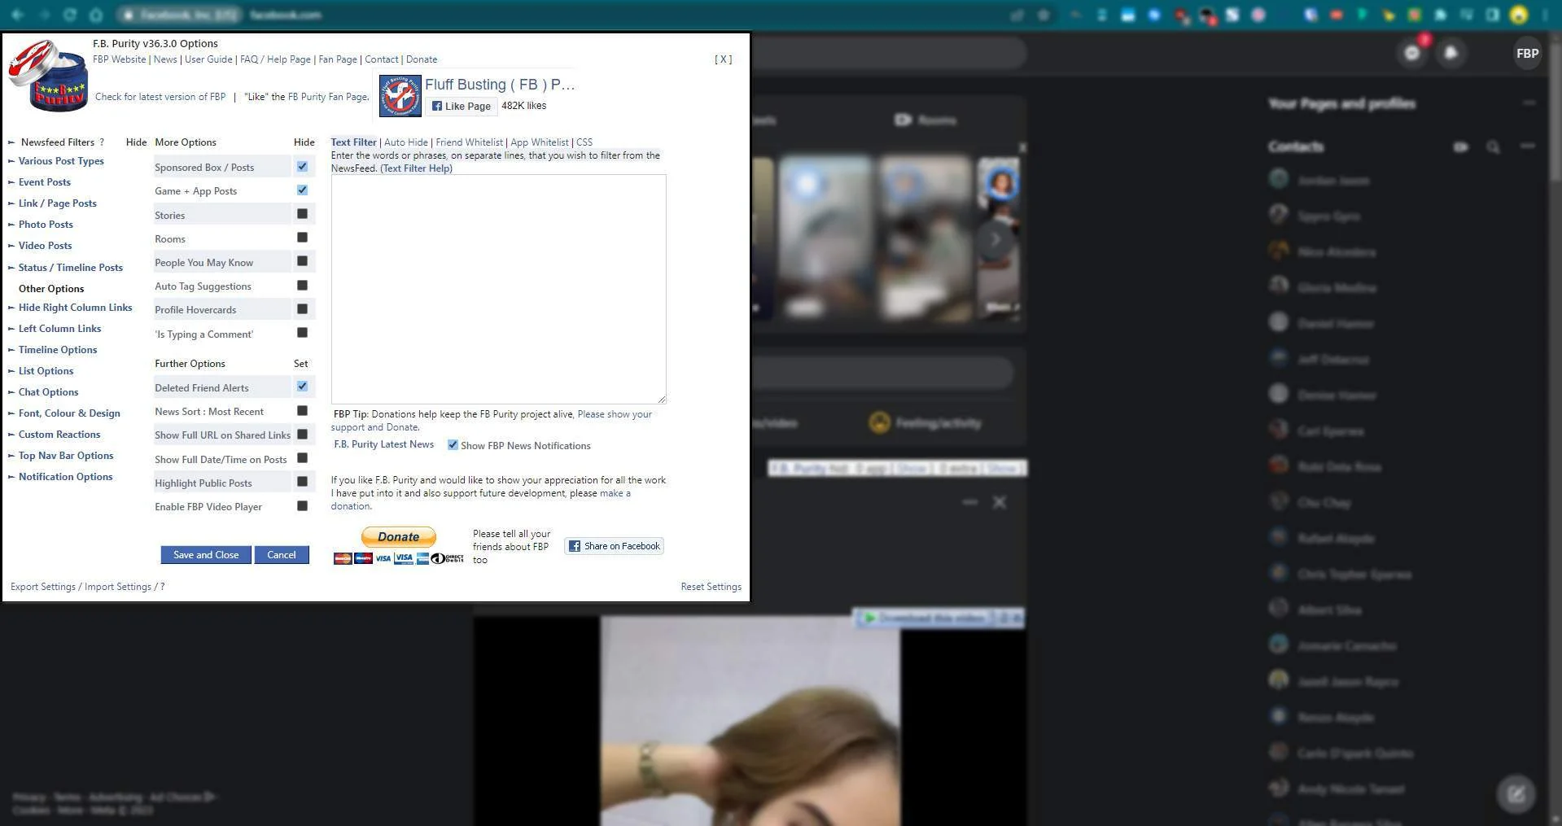Open Export Settings link
Viewport: 1562px width, 826px height.
click(x=43, y=587)
